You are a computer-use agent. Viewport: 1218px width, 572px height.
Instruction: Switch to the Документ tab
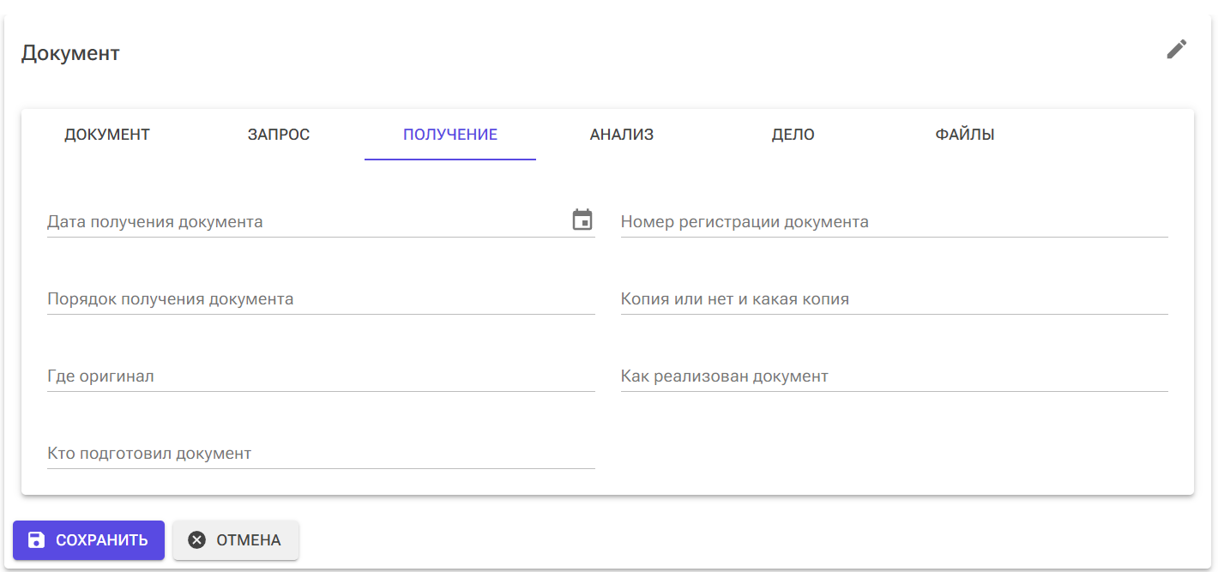(x=107, y=135)
